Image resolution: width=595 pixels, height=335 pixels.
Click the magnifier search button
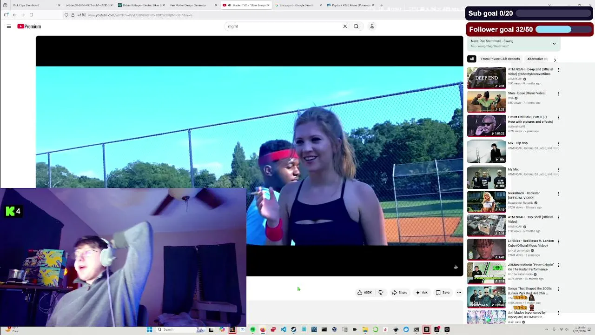point(356,27)
